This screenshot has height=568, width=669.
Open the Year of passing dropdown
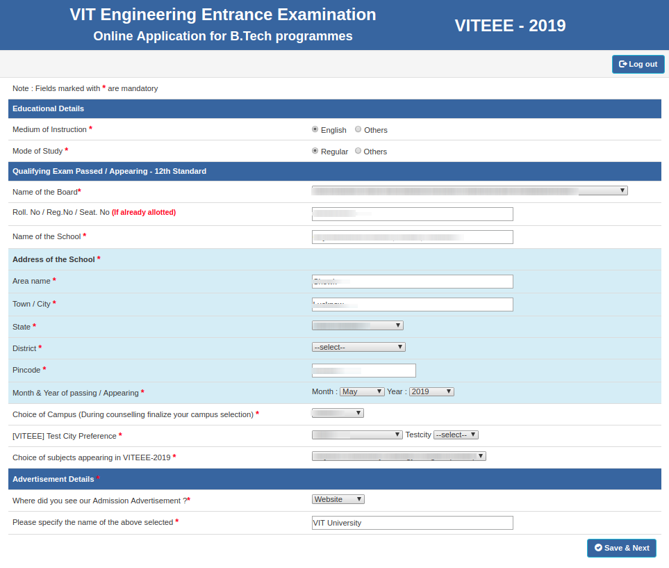tap(431, 391)
